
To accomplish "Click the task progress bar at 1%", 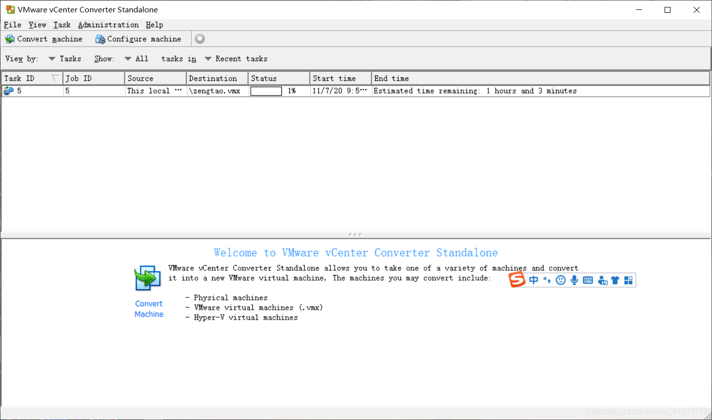I will tap(266, 91).
